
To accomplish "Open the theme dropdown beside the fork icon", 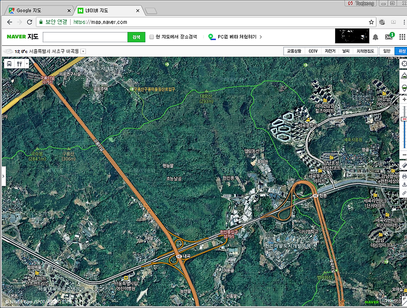I will (x=27, y=63).
